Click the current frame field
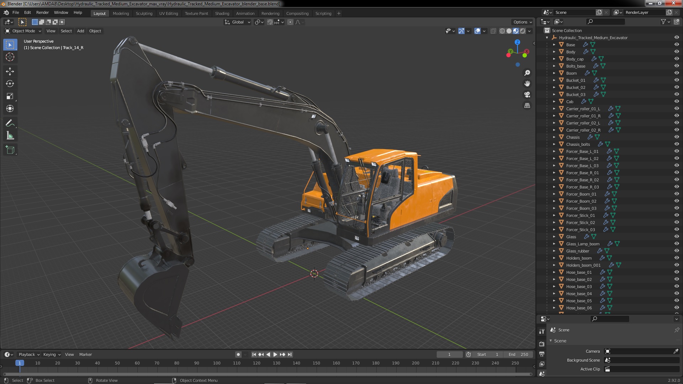 coord(450,354)
